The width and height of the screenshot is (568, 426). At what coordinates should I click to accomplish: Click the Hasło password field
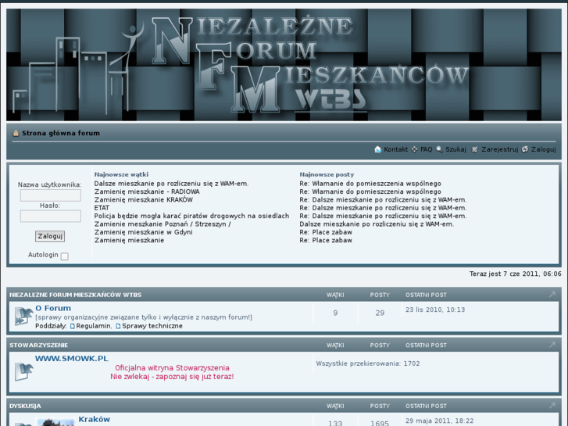pos(50,216)
